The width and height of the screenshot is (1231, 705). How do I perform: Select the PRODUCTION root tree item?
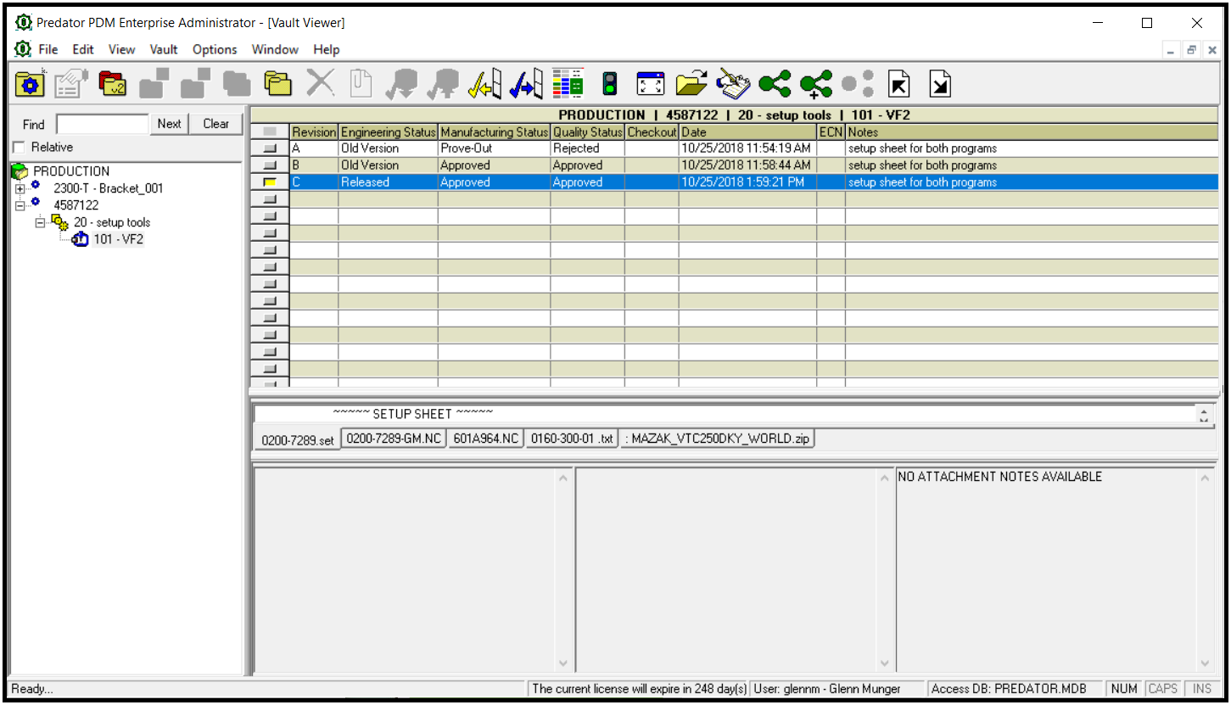(71, 171)
